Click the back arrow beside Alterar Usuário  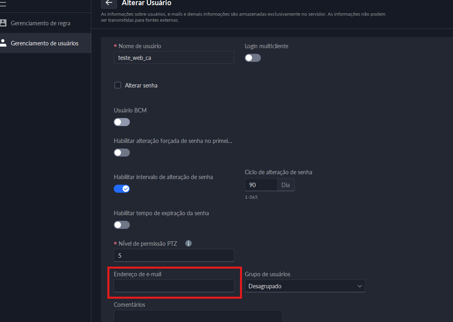click(x=109, y=3)
